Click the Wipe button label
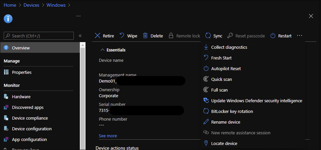The width and height of the screenshot is (321, 150). pos(132,36)
